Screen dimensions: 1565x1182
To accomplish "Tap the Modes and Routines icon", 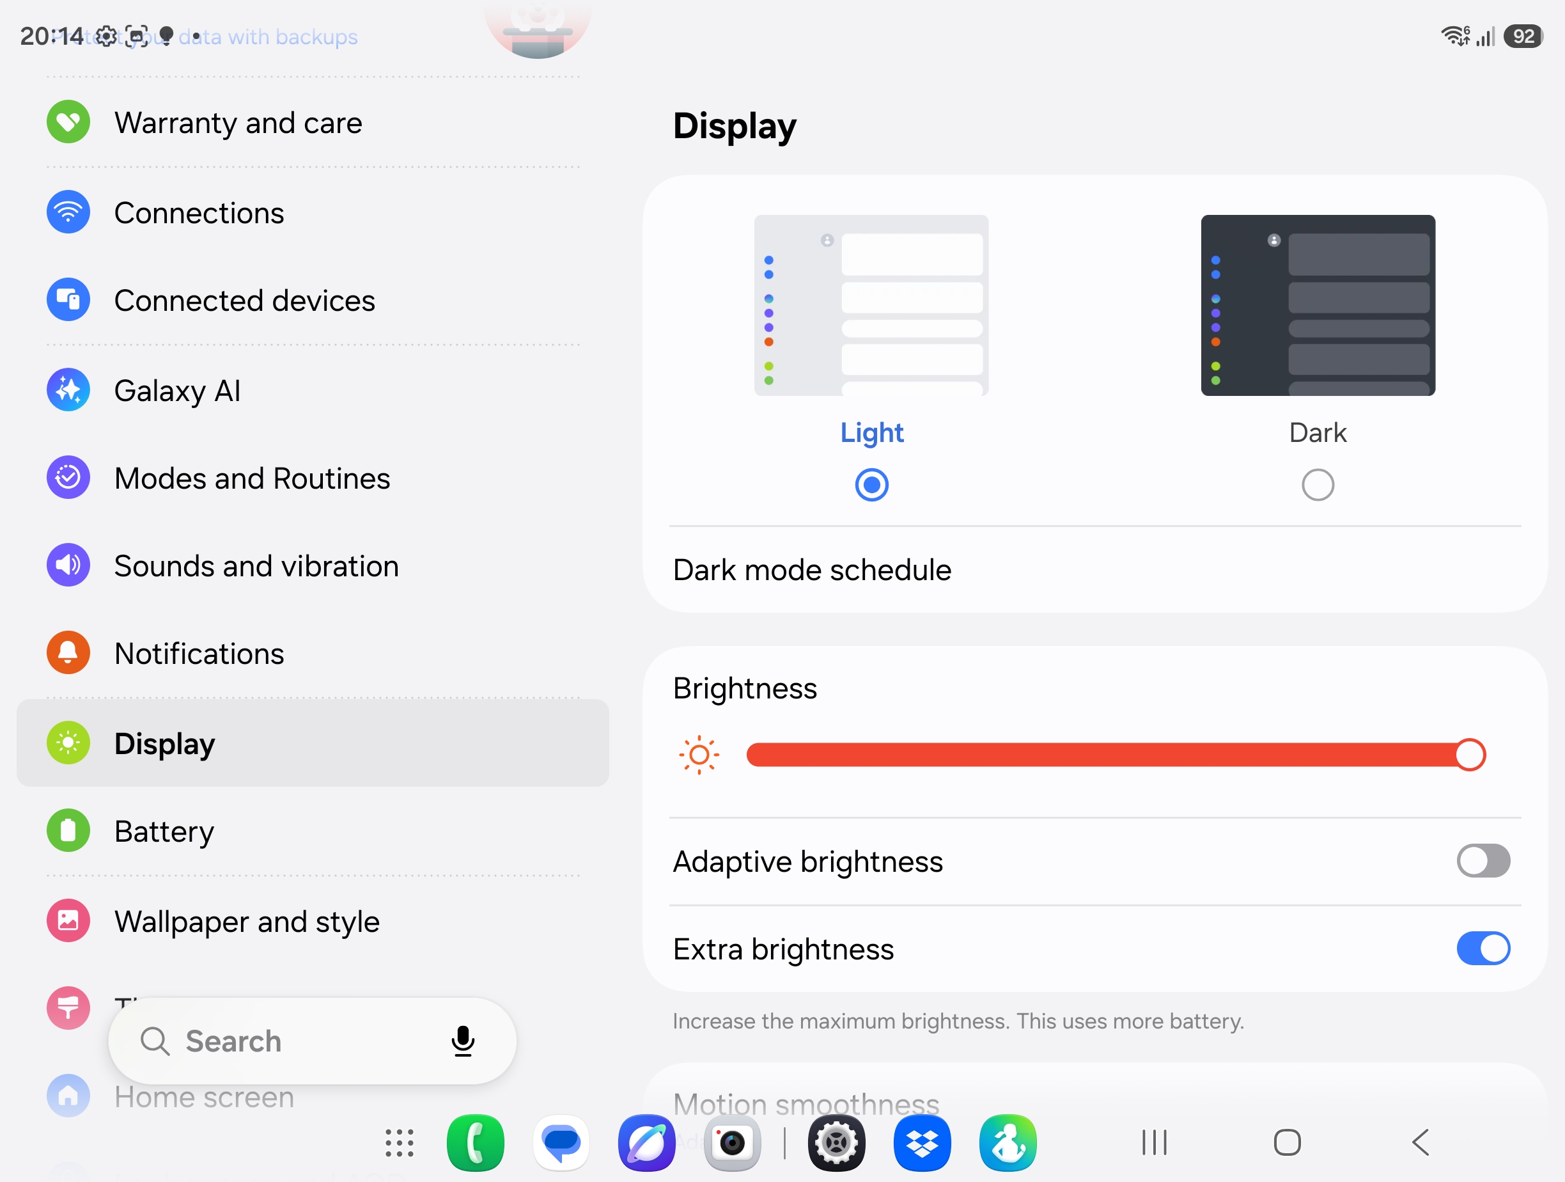I will pyautogui.click(x=68, y=477).
